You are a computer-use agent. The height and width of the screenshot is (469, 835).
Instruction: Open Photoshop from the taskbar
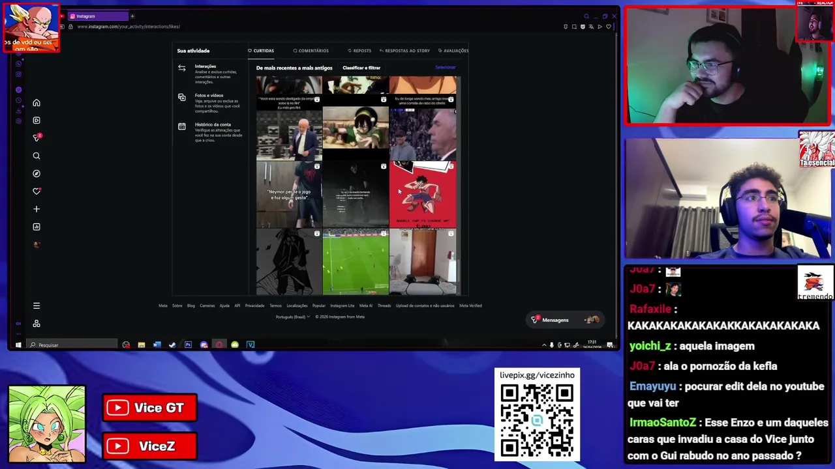pos(188,345)
